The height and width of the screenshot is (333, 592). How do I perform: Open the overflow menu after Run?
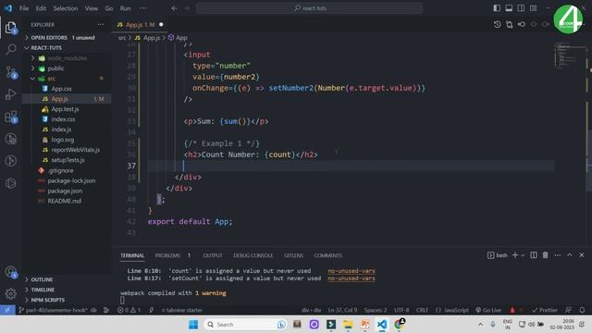[x=143, y=8]
